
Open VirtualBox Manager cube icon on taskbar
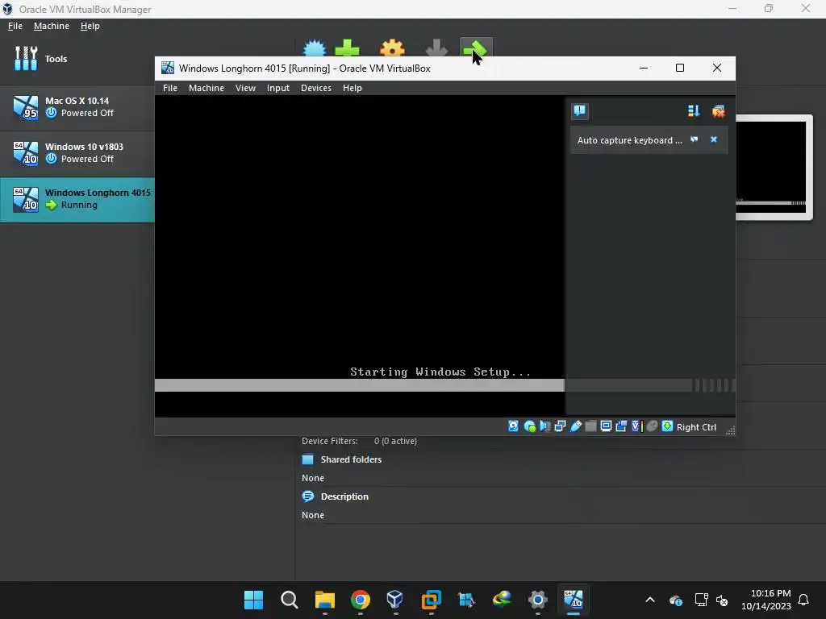(x=395, y=600)
